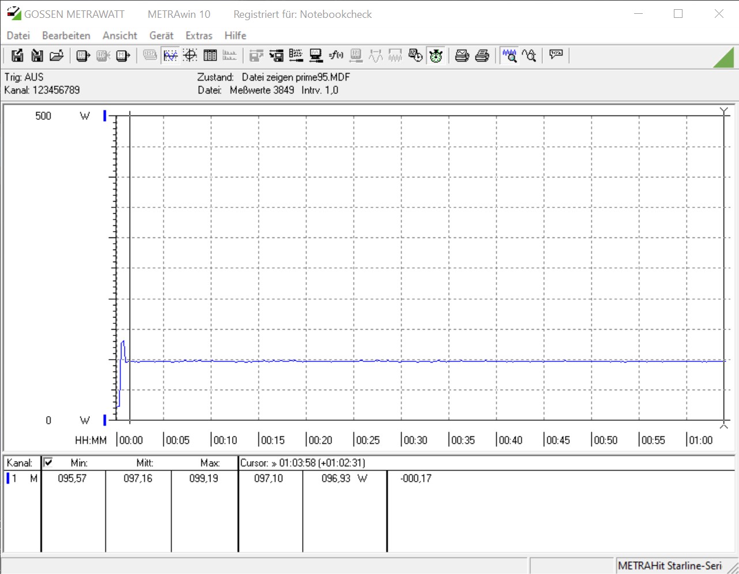Click the GOSSEN METRAWATT app icon in title bar
This screenshot has height=574, width=739.
14,13
